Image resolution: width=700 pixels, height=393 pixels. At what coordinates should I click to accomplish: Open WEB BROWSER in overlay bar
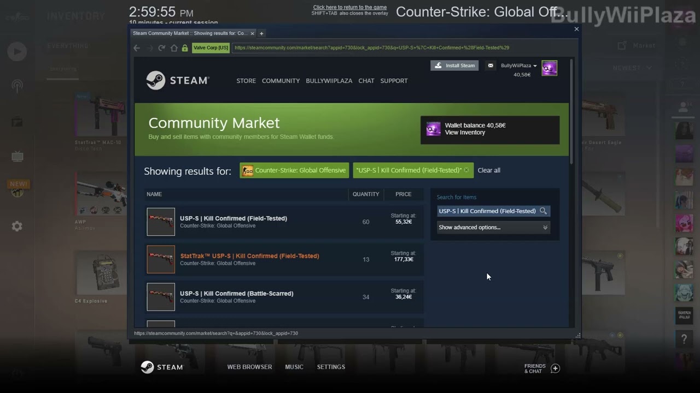click(249, 367)
